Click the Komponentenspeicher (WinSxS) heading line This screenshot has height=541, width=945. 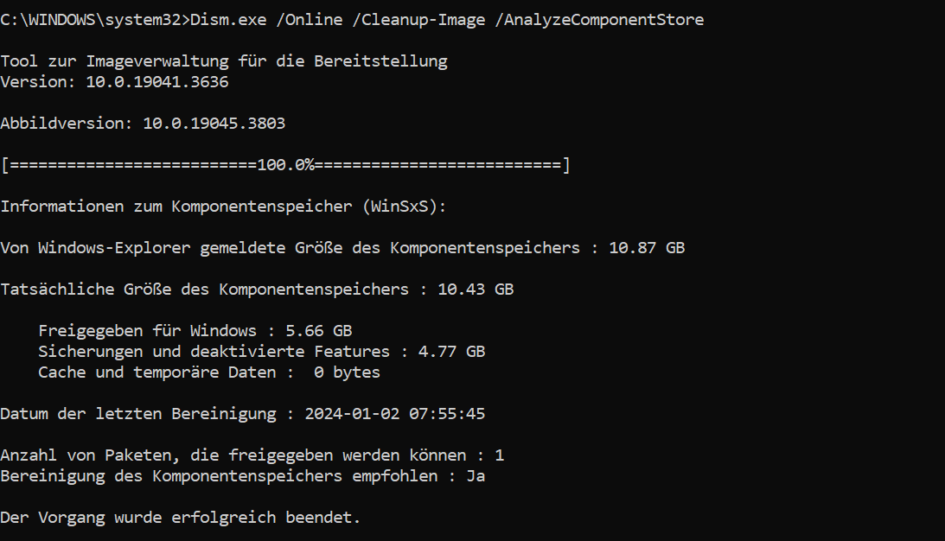point(223,207)
